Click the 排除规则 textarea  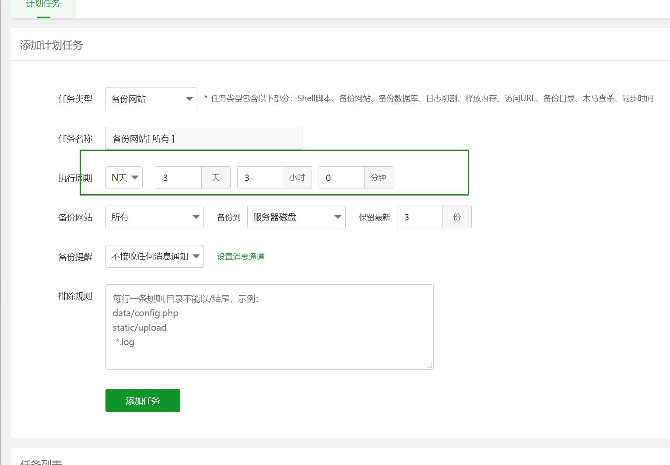click(x=269, y=327)
